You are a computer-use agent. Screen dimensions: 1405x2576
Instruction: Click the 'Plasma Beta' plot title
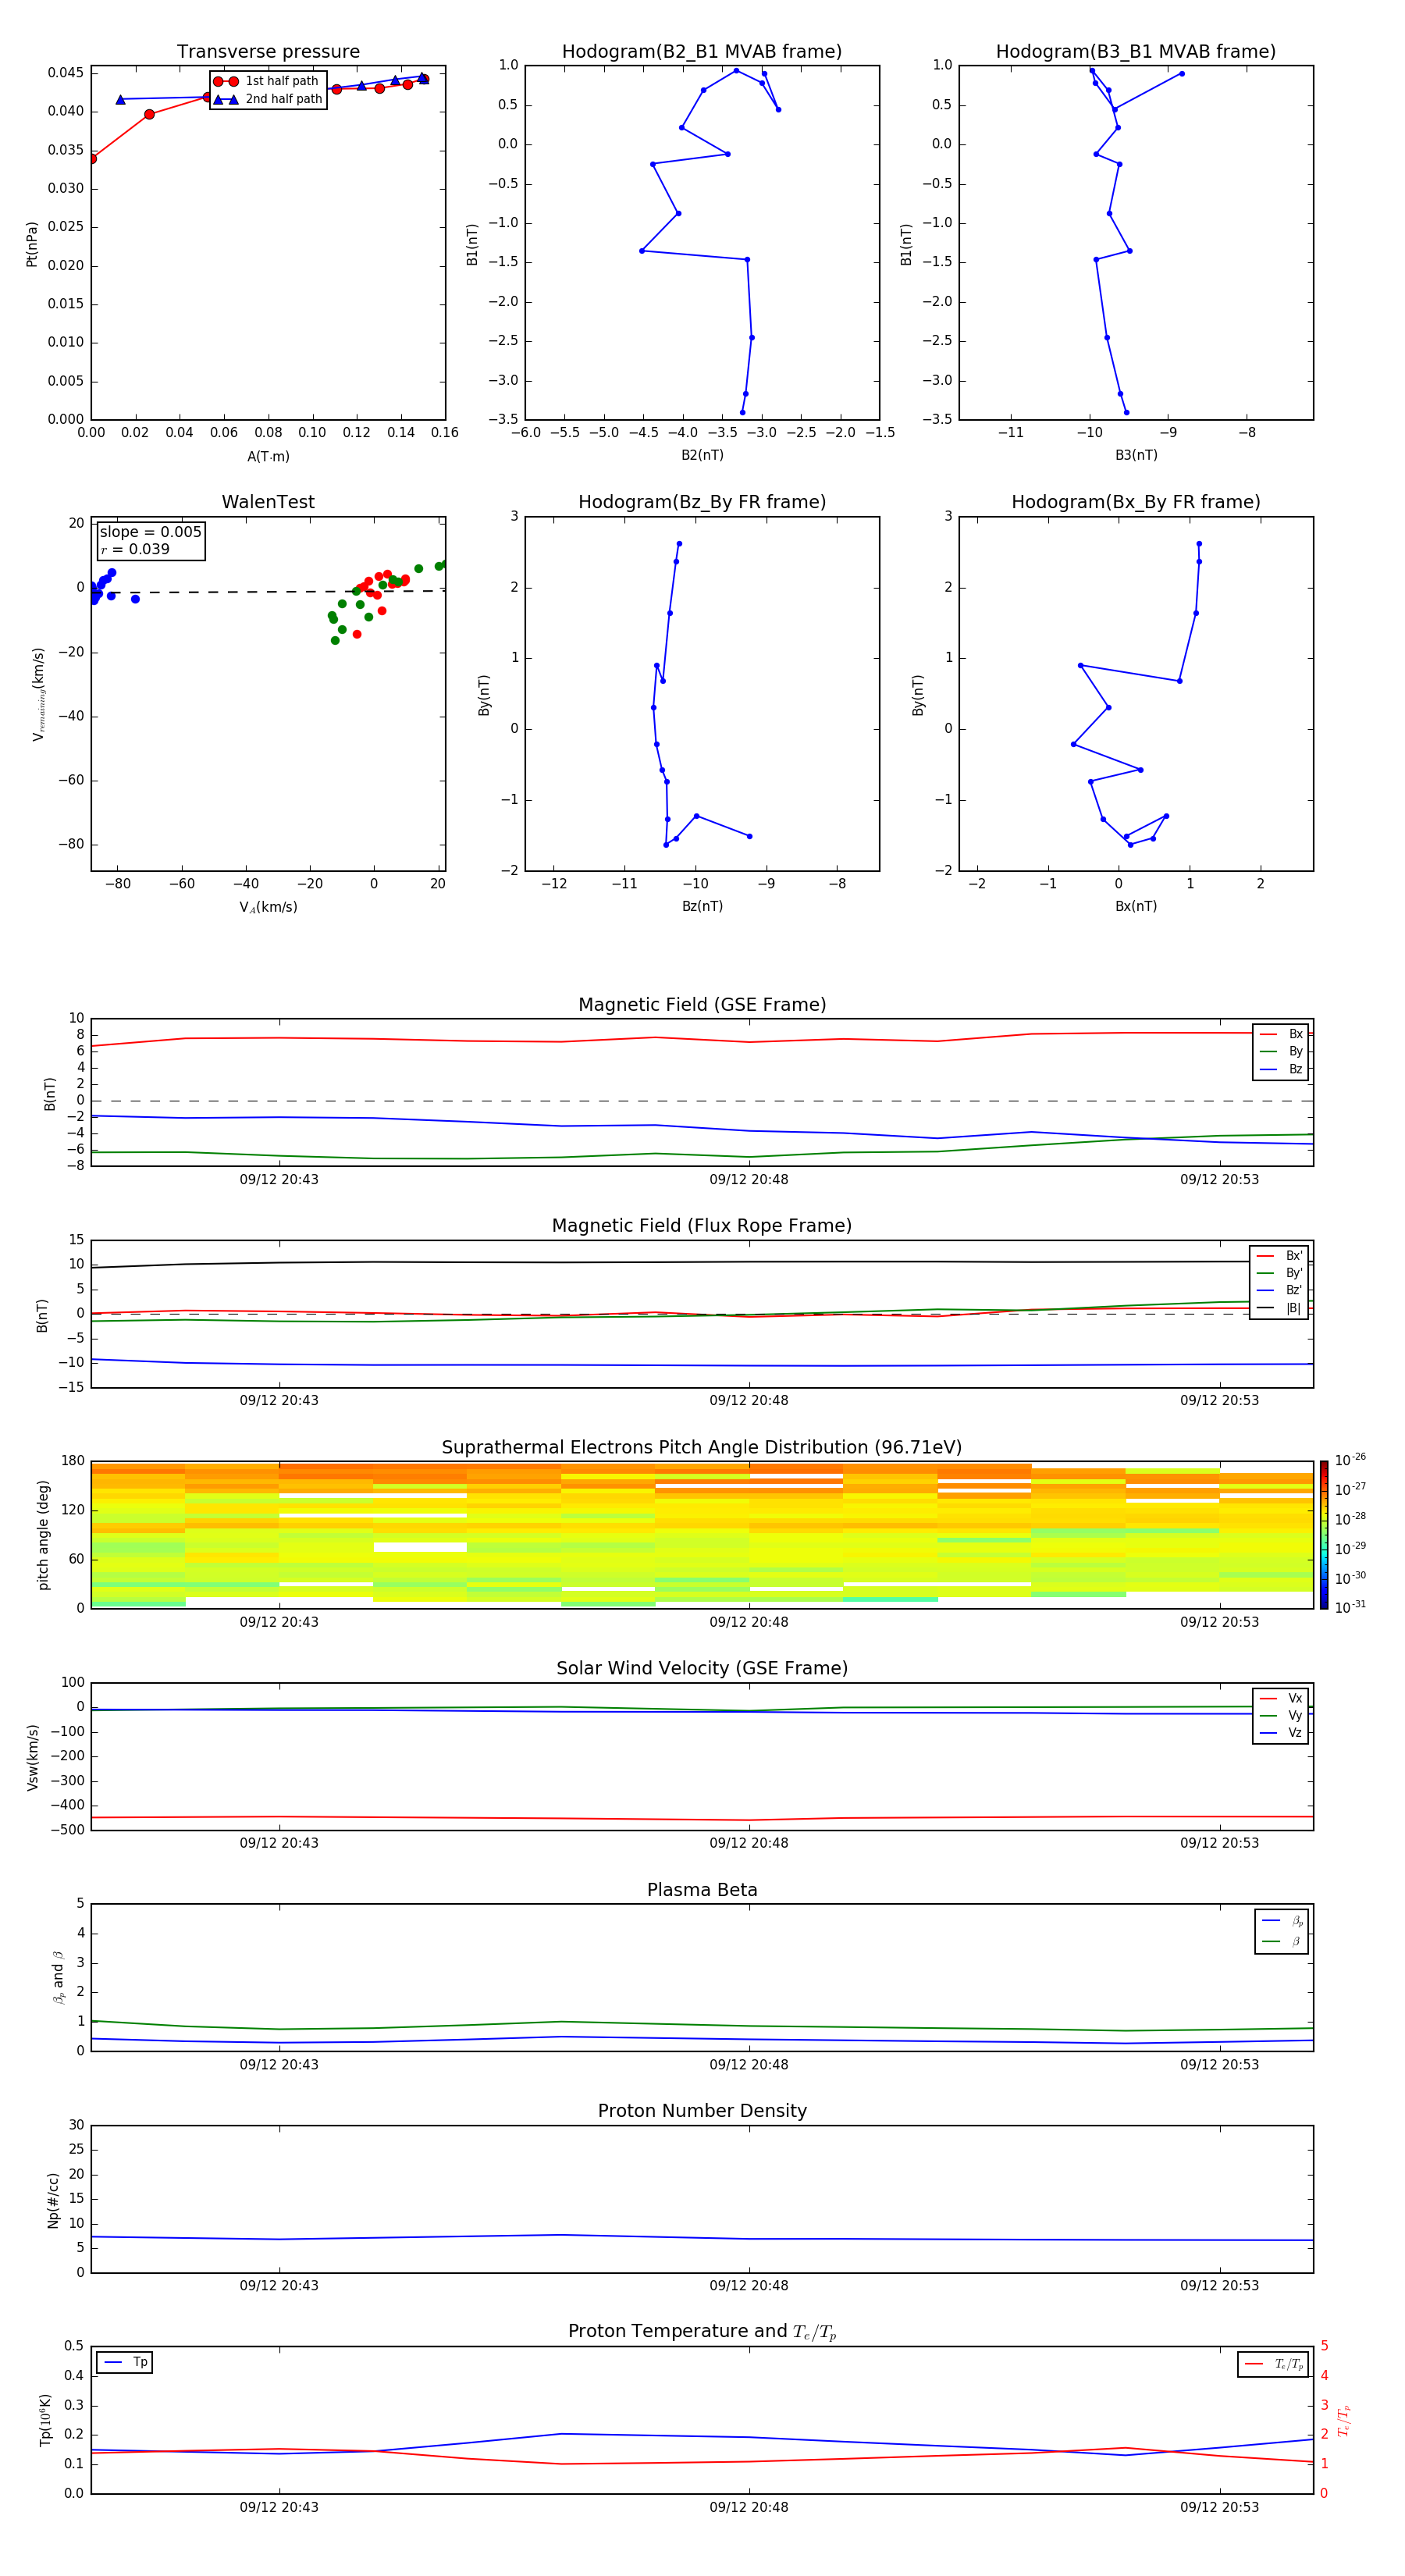click(x=702, y=1890)
